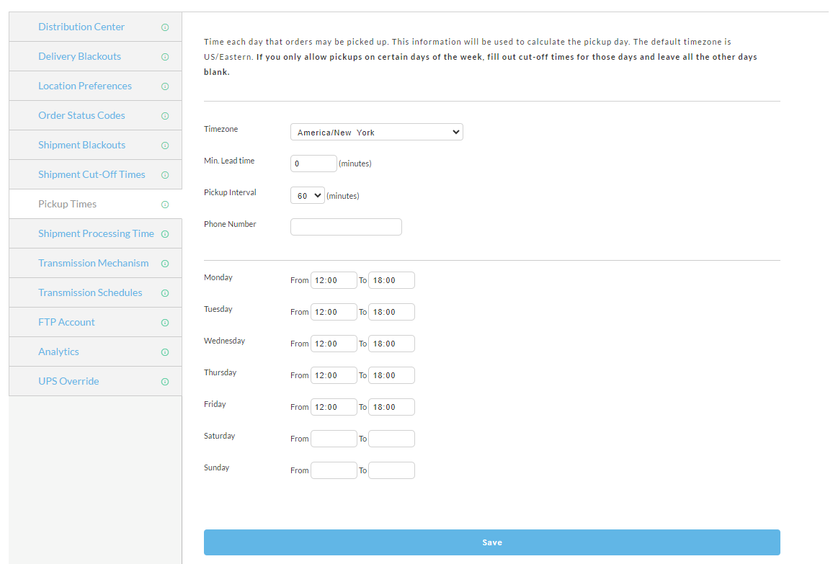Click info icon beside FTP Account

[x=165, y=323]
